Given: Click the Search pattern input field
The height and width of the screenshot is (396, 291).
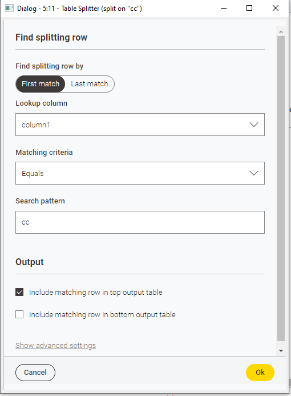Looking at the screenshot, I should click(140, 222).
